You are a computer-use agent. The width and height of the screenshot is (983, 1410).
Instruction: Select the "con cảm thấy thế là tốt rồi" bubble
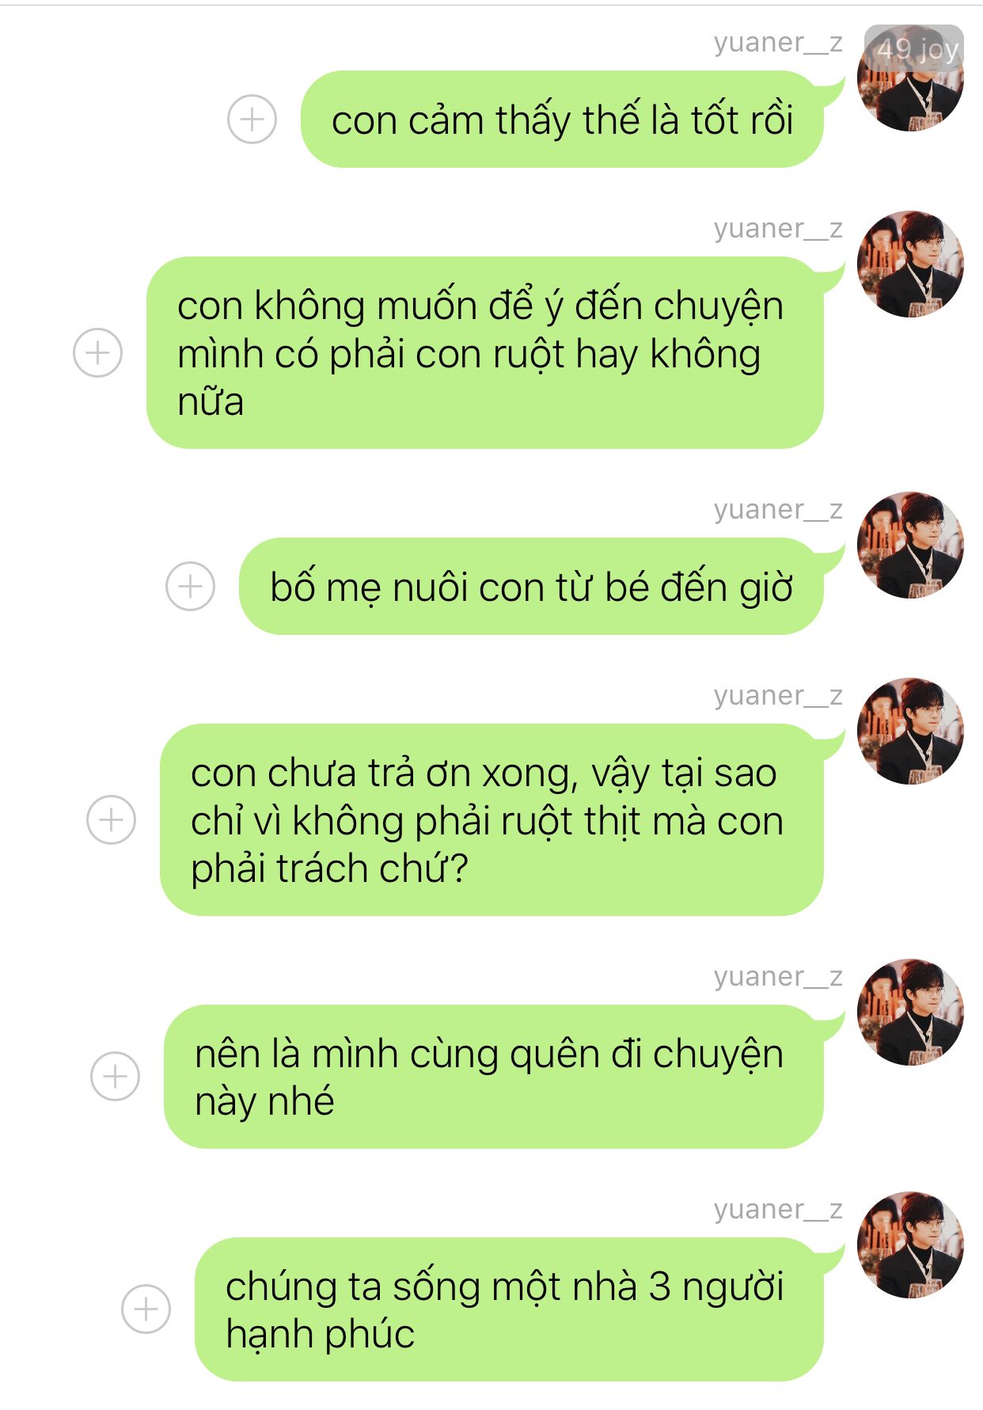pyautogui.click(x=562, y=120)
